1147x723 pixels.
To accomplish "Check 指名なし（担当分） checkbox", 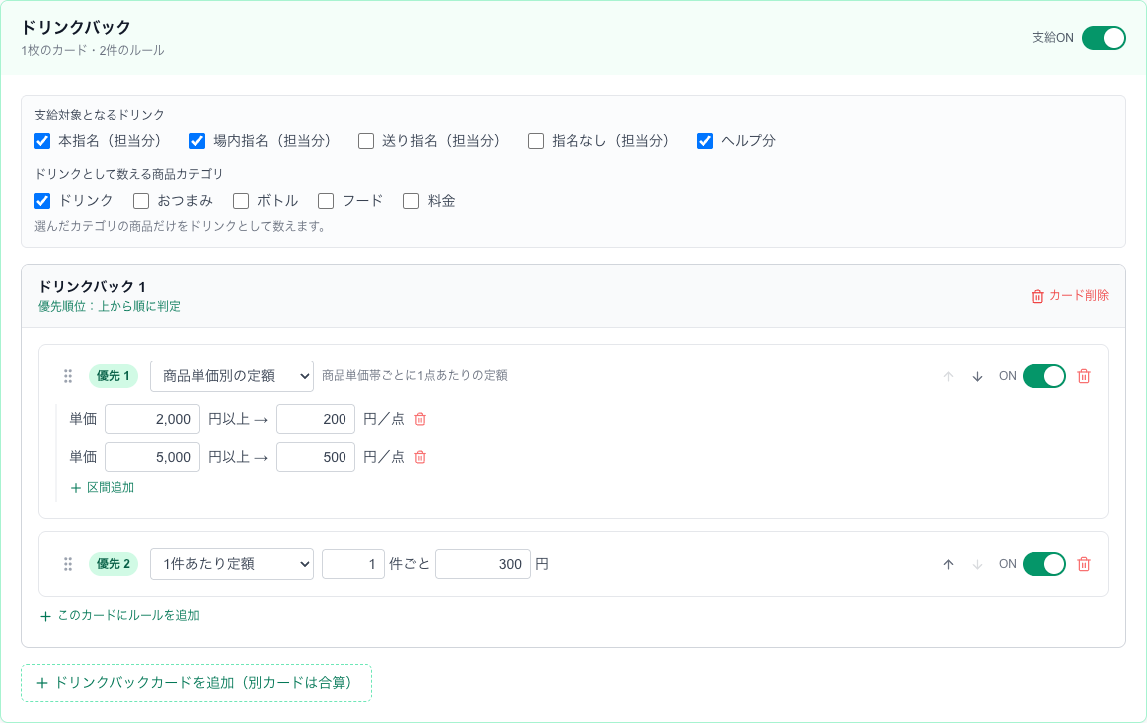I will 536,141.
